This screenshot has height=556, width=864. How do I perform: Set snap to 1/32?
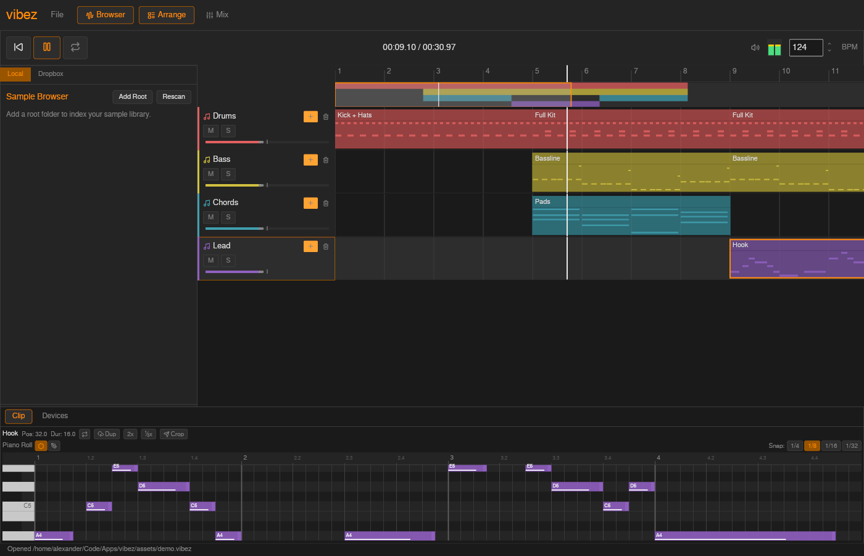tap(852, 446)
